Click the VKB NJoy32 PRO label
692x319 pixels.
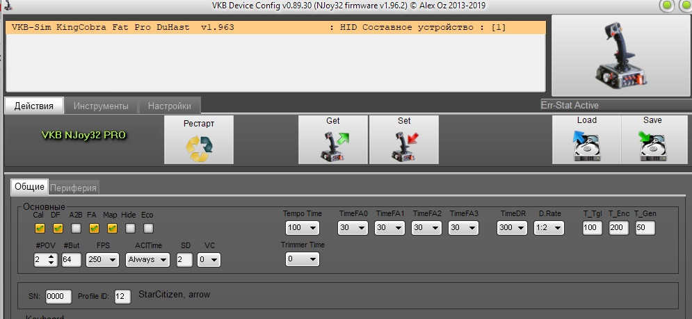point(84,136)
